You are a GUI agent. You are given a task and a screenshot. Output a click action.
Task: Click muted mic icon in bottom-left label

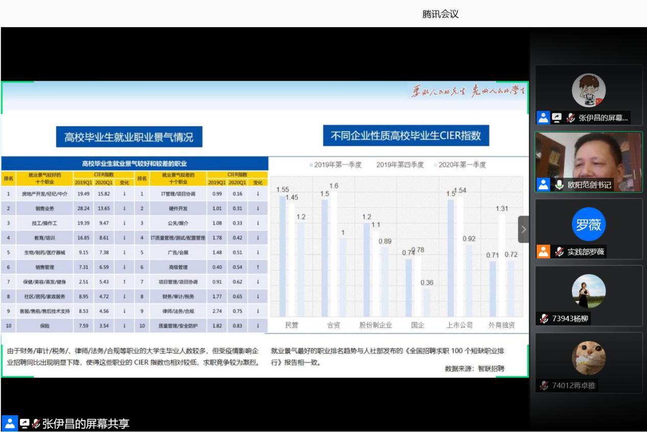[x=36, y=423]
